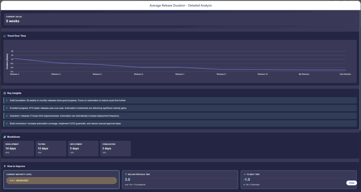
Task: Click checkmark beside Build momentum insight
Action: tap(7, 123)
